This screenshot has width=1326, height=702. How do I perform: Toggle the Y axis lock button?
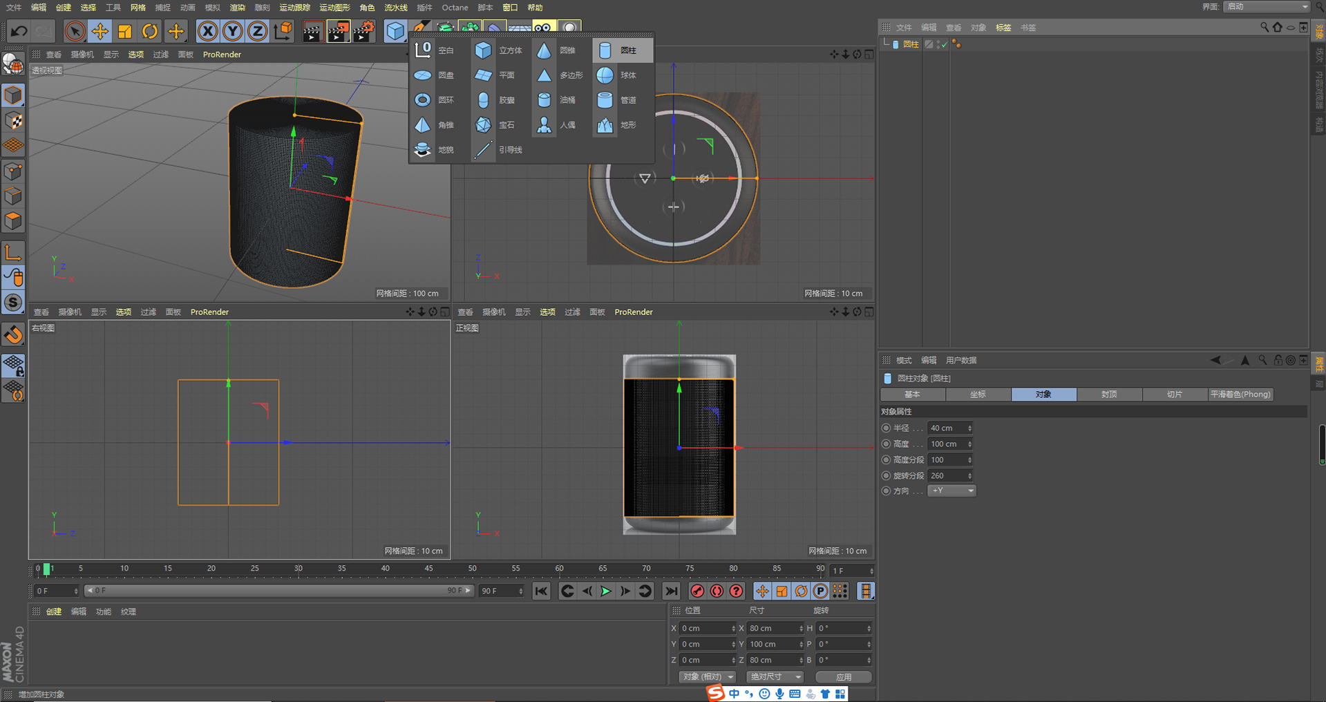point(233,31)
